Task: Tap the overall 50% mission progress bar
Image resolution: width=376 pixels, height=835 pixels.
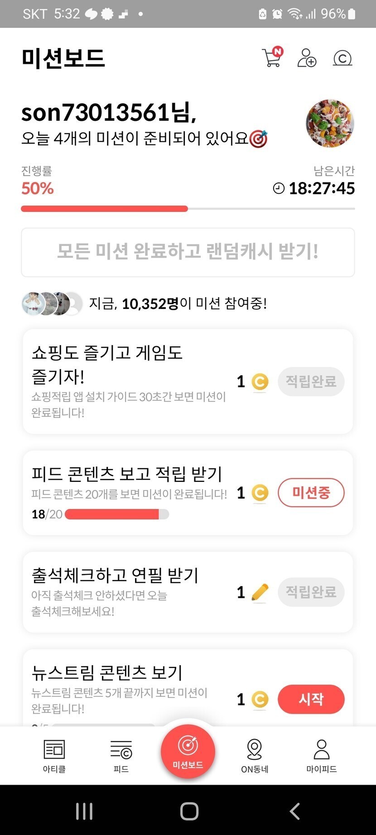Action: point(188,209)
